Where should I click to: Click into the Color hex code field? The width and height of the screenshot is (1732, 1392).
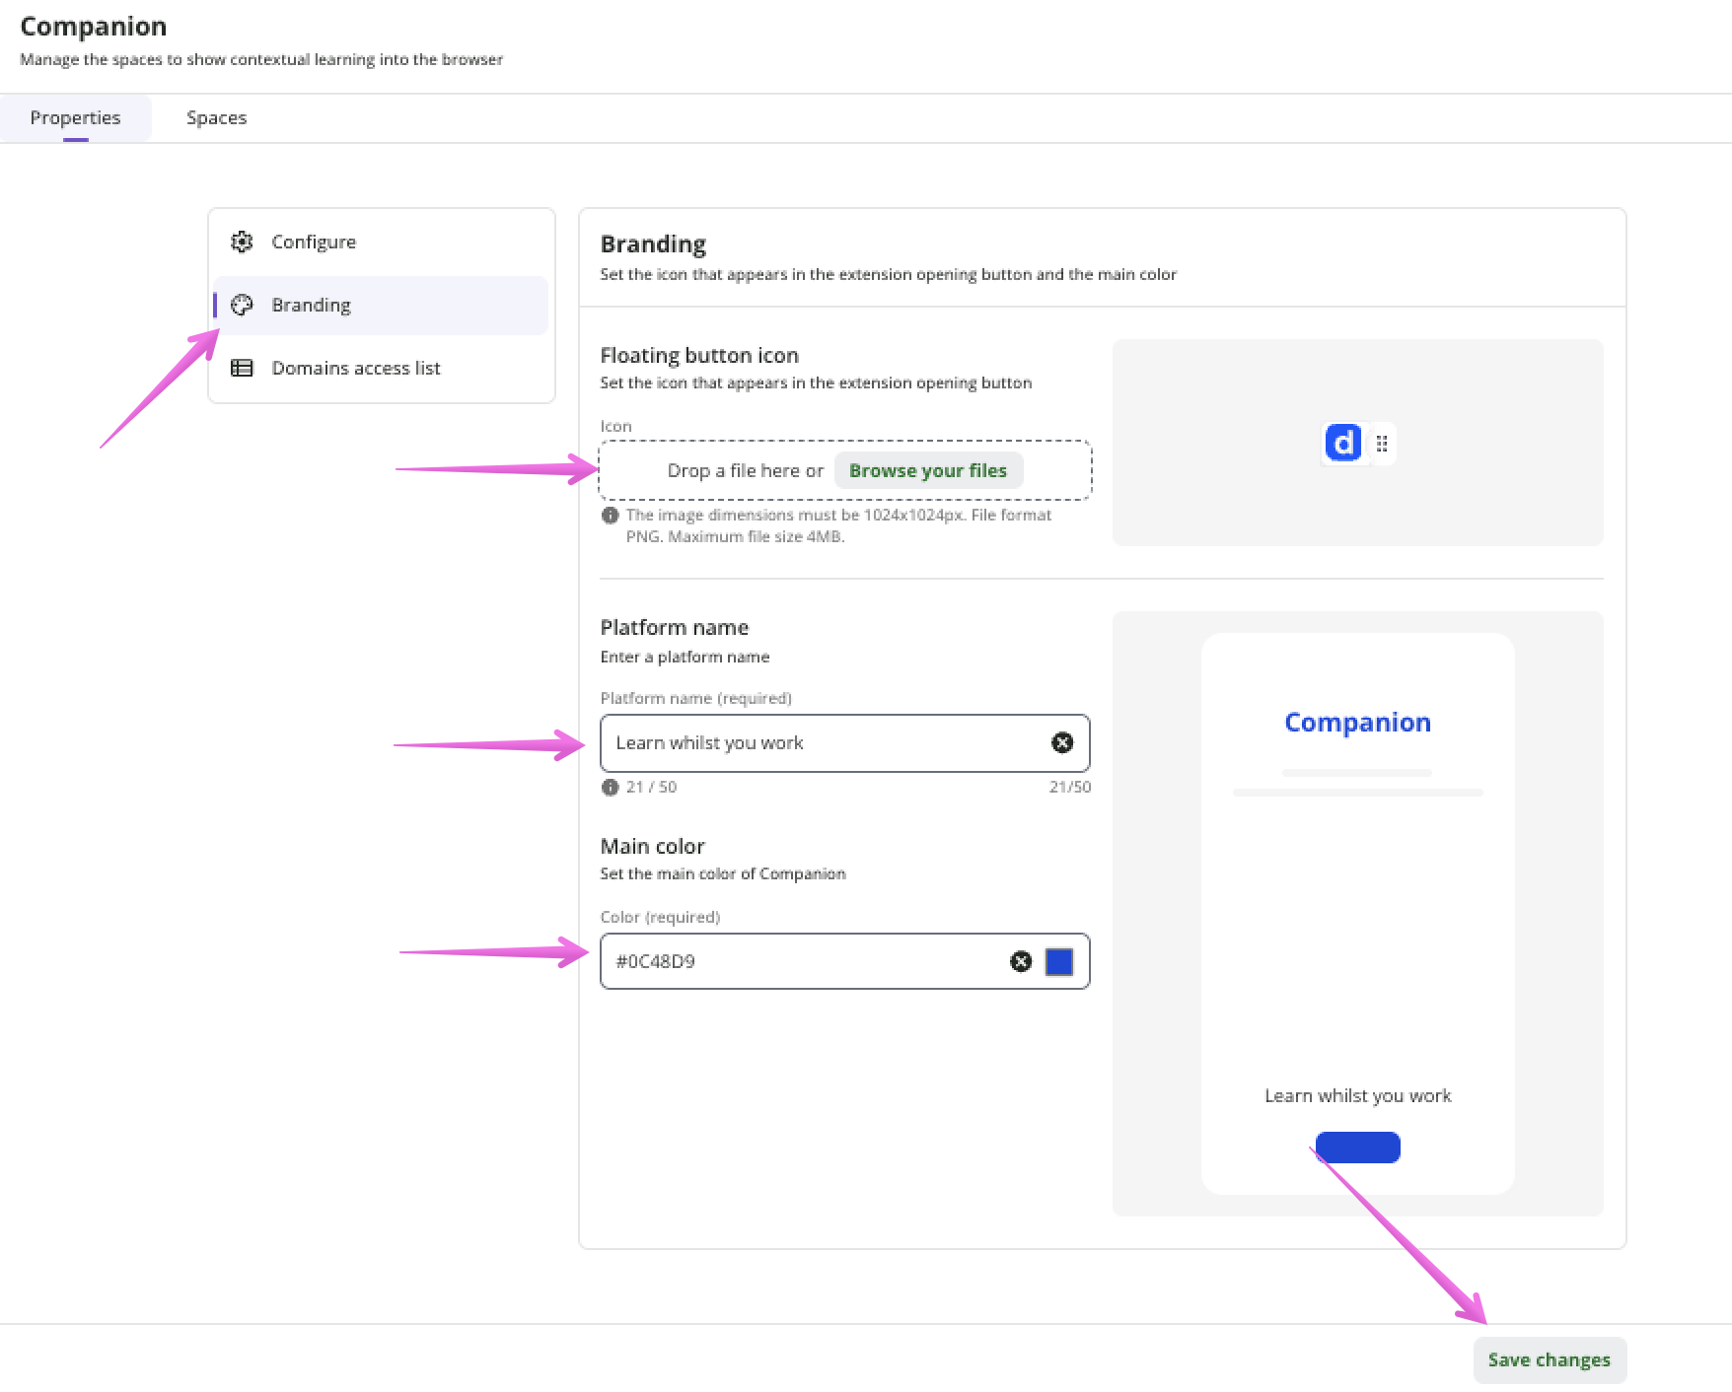coord(799,961)
